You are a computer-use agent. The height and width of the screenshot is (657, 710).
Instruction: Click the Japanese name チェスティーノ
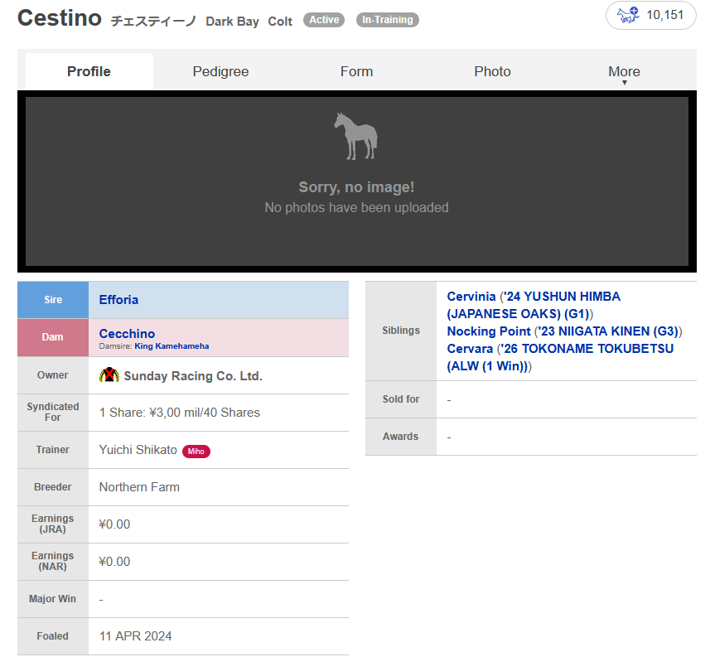[x=153, y=22]
